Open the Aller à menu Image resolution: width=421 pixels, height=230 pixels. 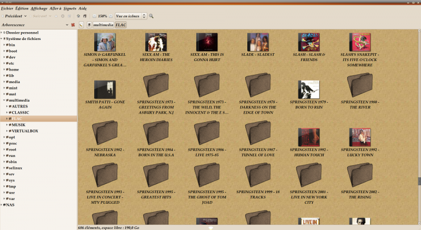tap(55, 8)
